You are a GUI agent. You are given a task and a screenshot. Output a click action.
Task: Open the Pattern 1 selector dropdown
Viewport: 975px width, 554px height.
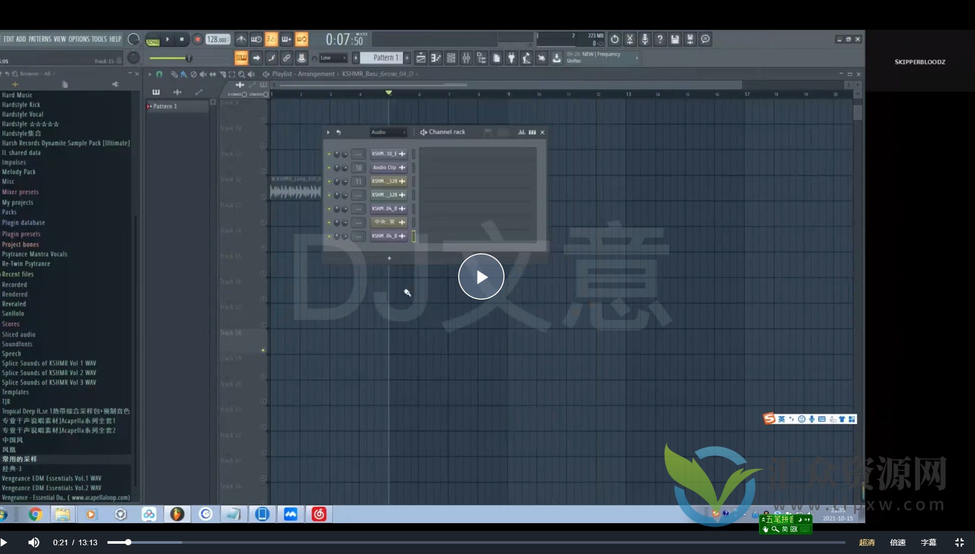coord(385,58)
